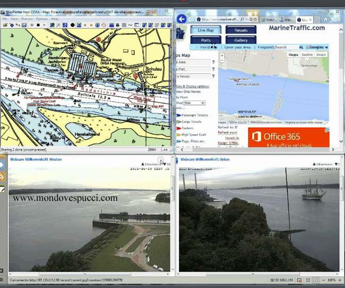The width and height of the screenshot is (345, 288).
Task: Click the split-view icon in bottom status bar
Action: click(315, 280)
